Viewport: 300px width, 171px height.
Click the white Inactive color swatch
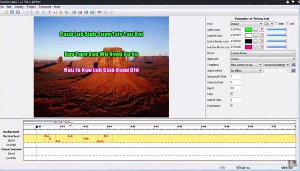pyautogui.click(x=249, y=35)
